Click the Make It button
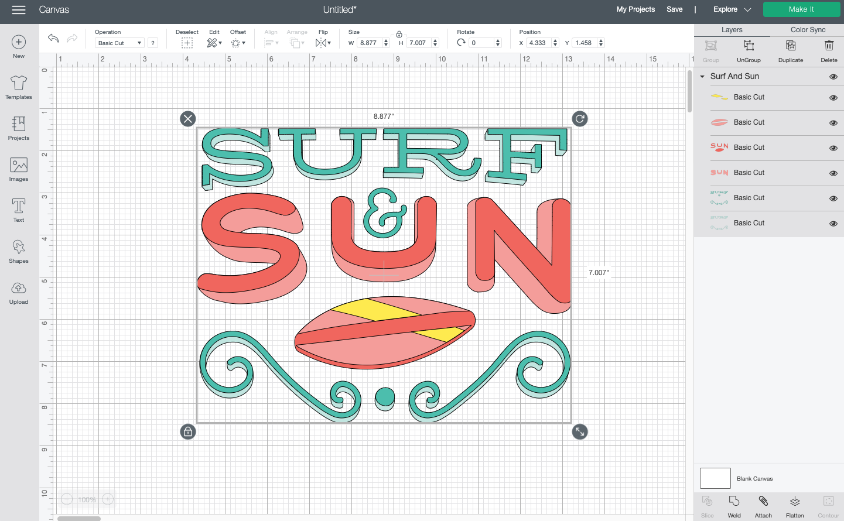This screenshot has height=521, width=844. tap(801, 9)
